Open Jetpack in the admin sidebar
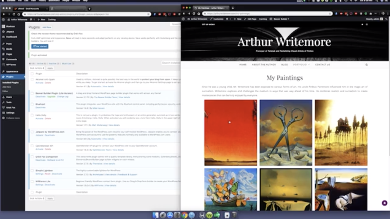Screen dimensions: 390x219 (10, 32)
